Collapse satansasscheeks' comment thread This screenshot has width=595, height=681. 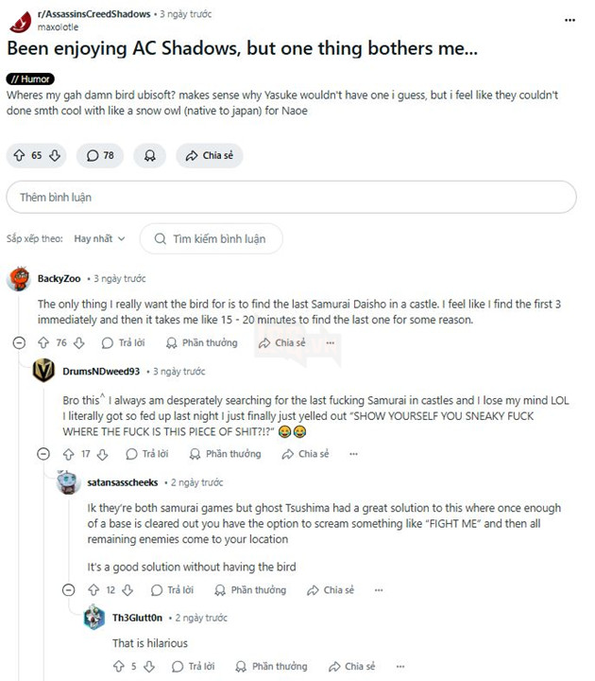tap(68, 590)
